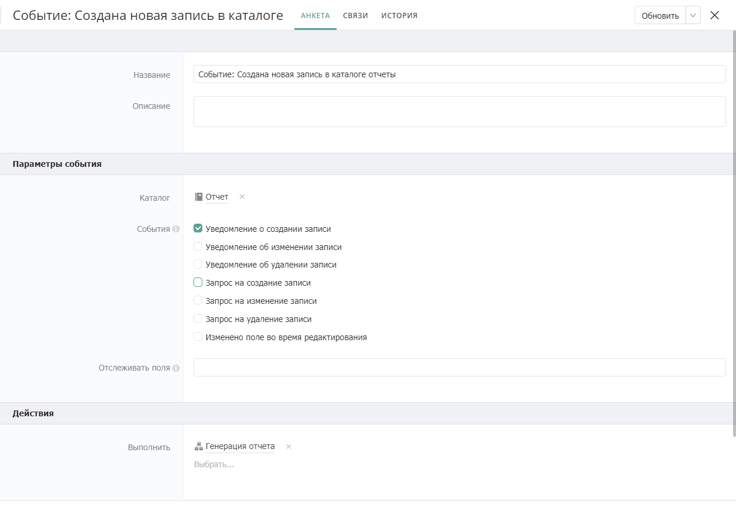Close the event form with the X
The width and height of the screenshot is (736, 524).
[714, 16]
